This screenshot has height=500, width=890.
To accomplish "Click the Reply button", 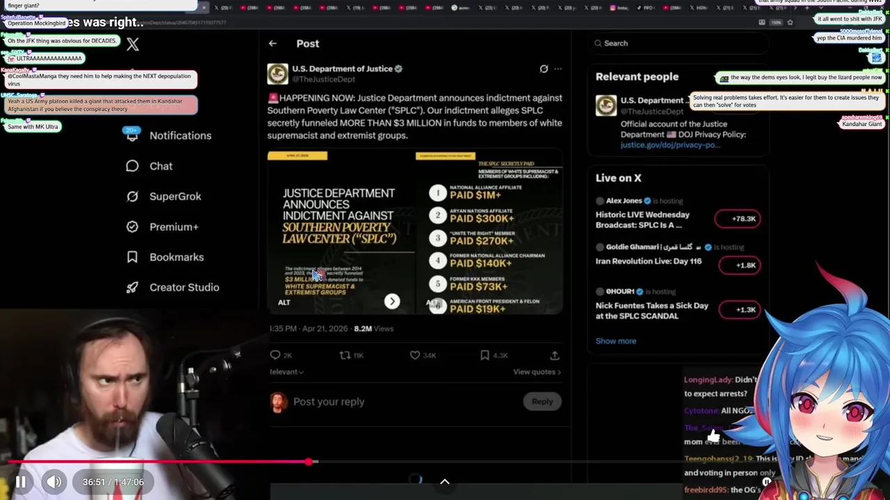I will 542,401.
